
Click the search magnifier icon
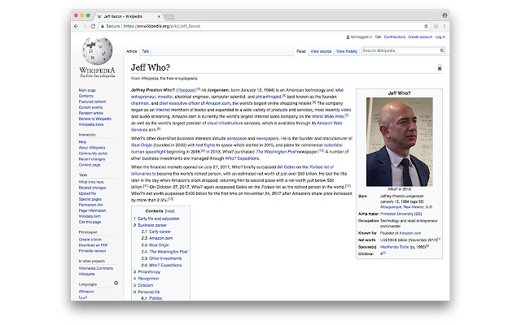coord(442,50)
